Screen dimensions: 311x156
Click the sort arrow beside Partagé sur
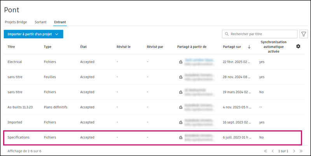(249, 47)
